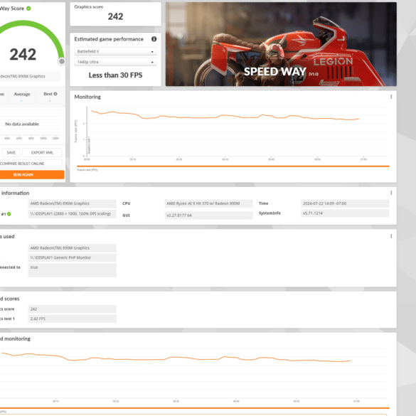Click the Time value '2024-07-22 14:09 -07:00'
Image resolution: width=416 pixels, height=416 pixels.
click(345, 203)
